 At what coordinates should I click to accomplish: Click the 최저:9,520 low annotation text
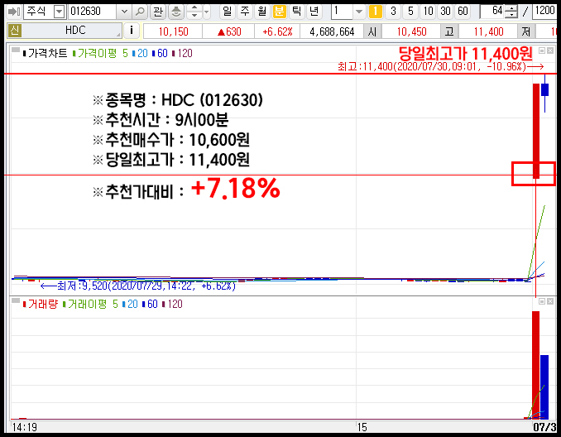coord(146,286)
